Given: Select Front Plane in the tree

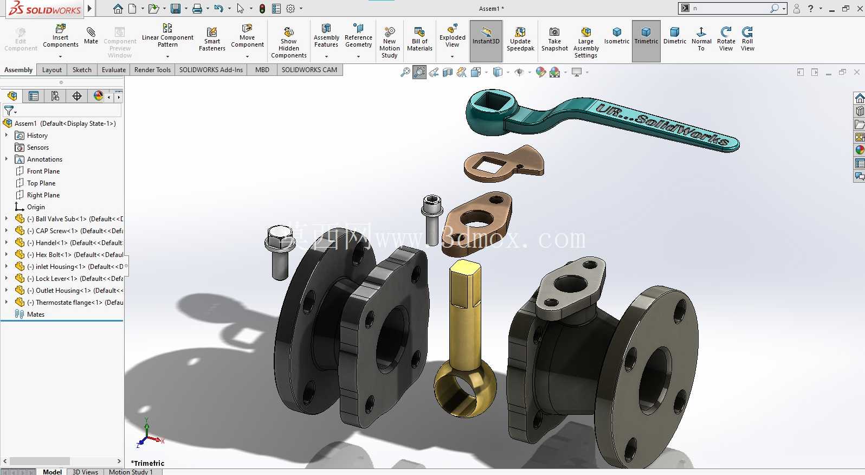Looking at the screenshot, I should coord(43,171).
